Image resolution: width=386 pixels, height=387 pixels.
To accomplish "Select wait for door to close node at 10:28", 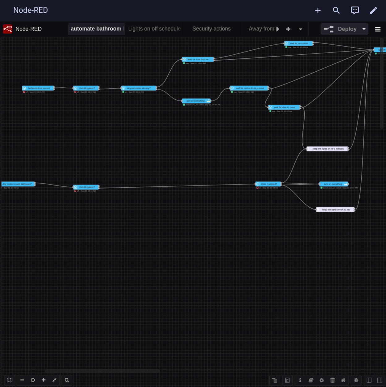I will coord(284,107).
